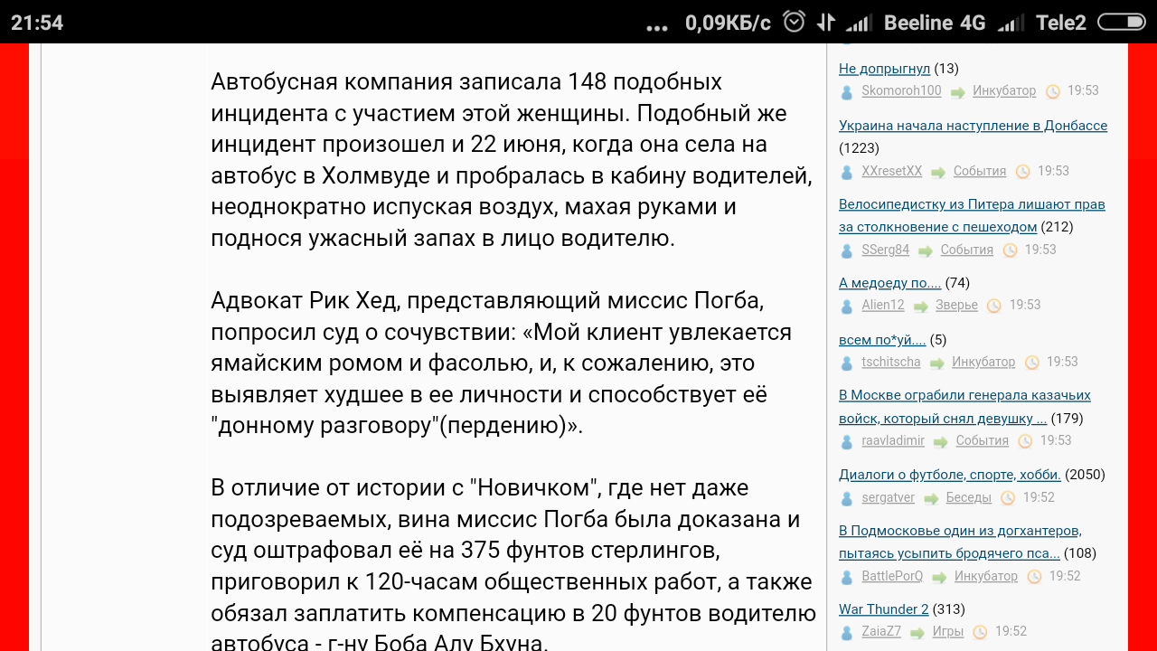
Task: Click the user icon beside raavladimir
Action: click(847, 441)
